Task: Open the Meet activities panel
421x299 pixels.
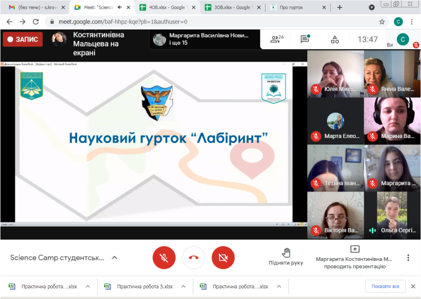Action: coord(335,39)
